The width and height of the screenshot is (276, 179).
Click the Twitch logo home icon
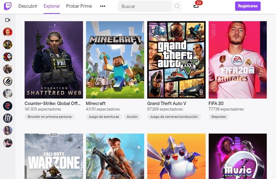[x=8, y=6]
